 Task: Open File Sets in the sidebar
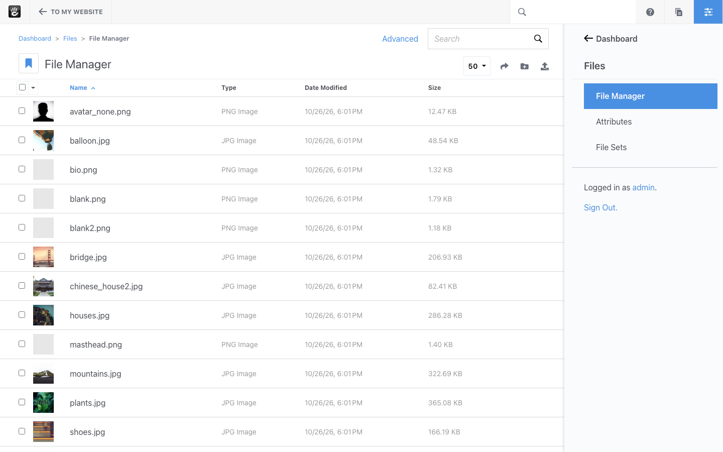point(611,147)
